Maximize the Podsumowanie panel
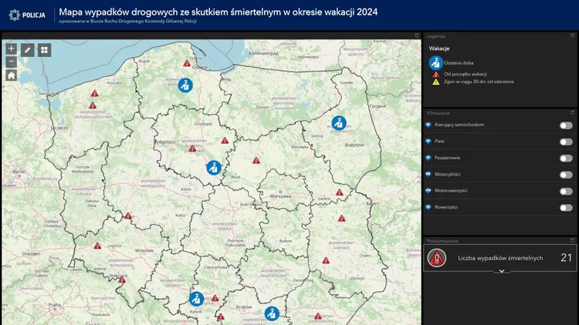The width and height of the screenshot is (579, 325). click(x=572, y=240)
